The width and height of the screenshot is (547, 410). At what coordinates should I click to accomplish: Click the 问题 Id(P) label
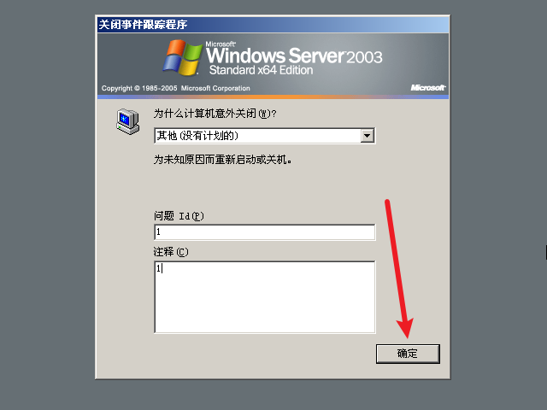coord(179,216)
